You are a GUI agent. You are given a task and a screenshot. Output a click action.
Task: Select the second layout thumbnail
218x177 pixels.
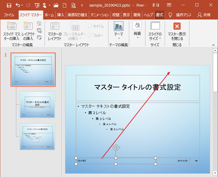37,136
